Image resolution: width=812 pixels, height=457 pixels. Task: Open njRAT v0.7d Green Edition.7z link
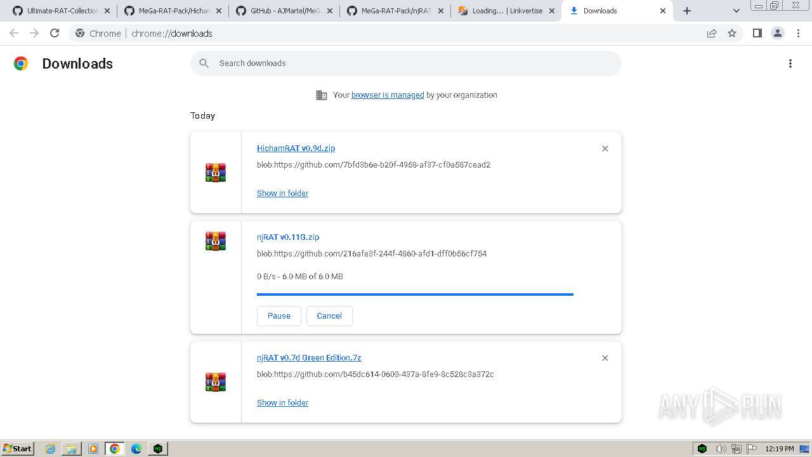pyautogui.click(x=309, y=357)
